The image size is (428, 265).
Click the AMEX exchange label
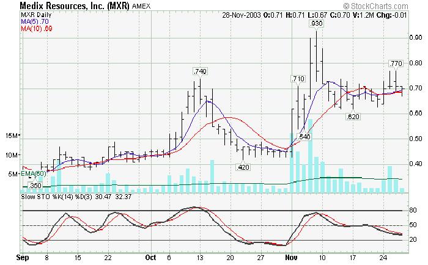click(x=141, y=6)
